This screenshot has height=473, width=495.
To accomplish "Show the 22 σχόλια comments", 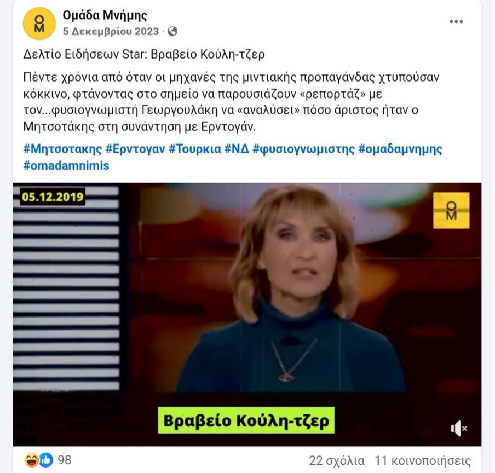I will pyautogui.click(x=337, y=461).
